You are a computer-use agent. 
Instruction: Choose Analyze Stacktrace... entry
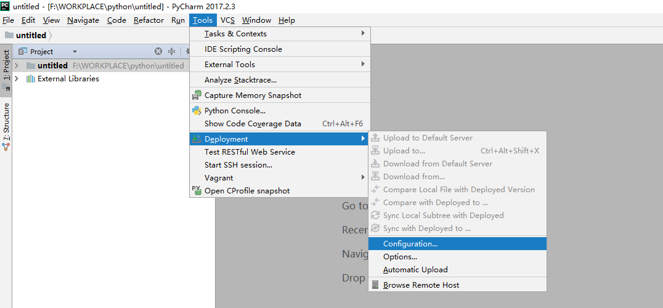(280, 80)
